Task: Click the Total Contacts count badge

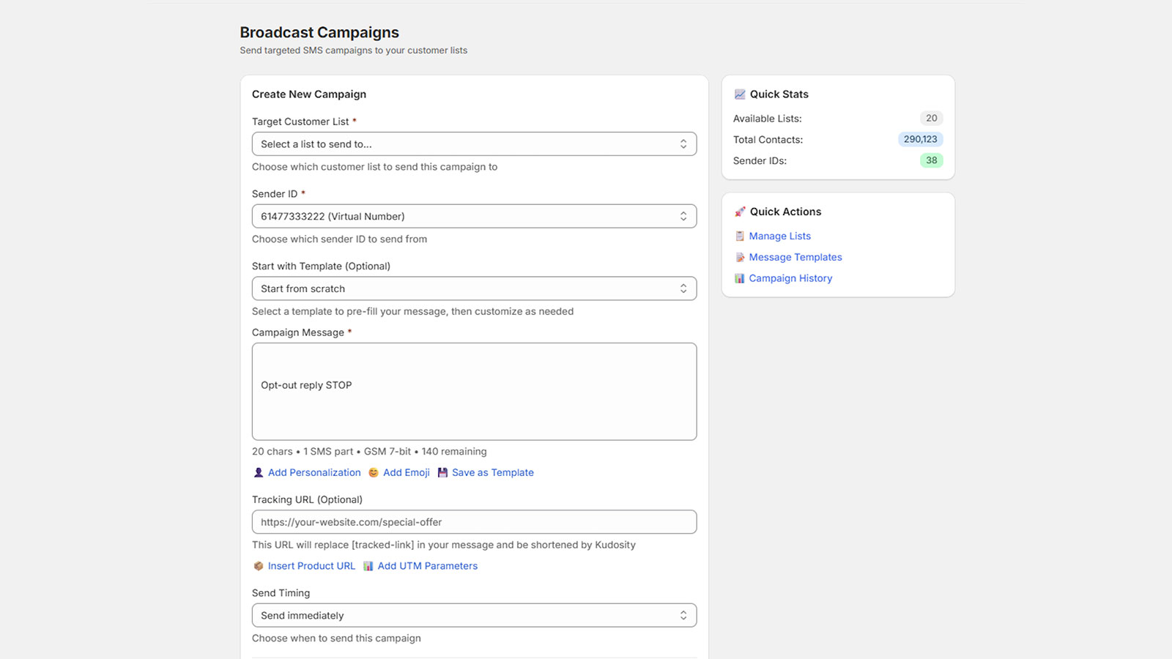Action: coord(920,139)
